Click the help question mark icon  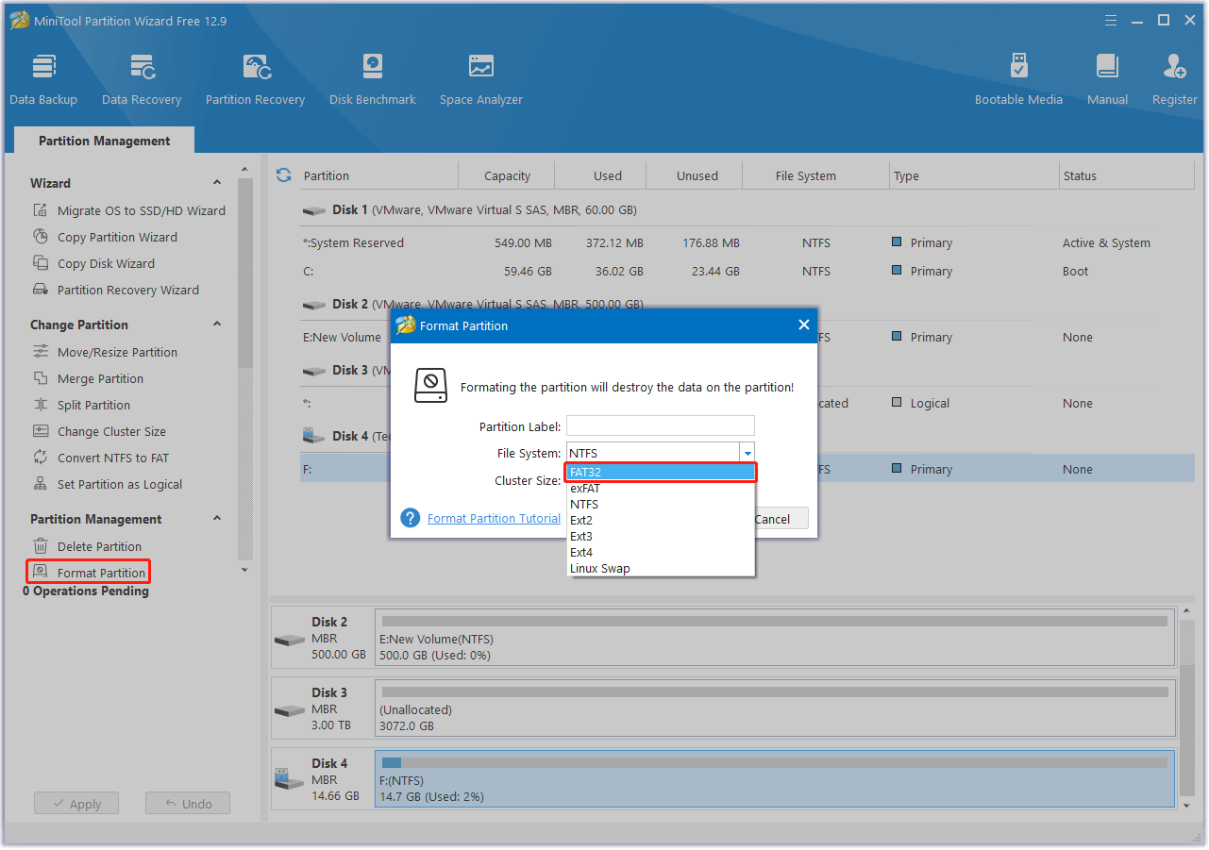click(410, 518)
